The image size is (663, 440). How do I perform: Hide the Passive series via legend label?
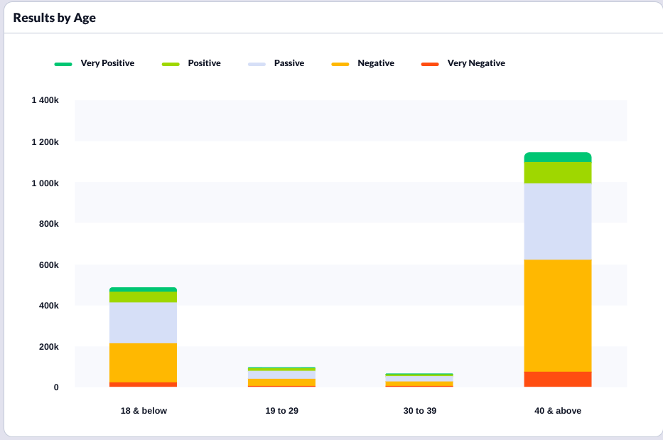[289, 63]
